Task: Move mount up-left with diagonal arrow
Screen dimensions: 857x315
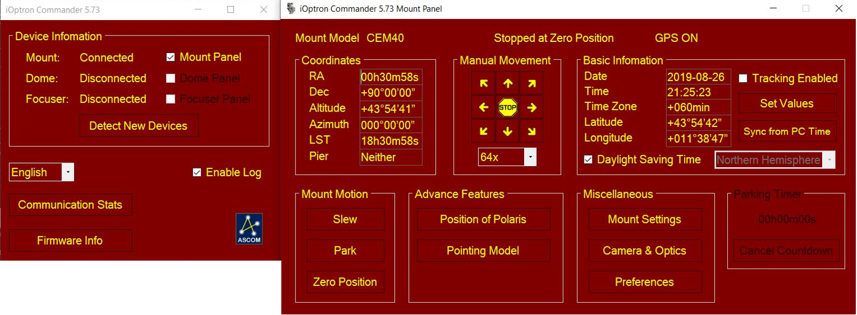Action: (484, 83)
